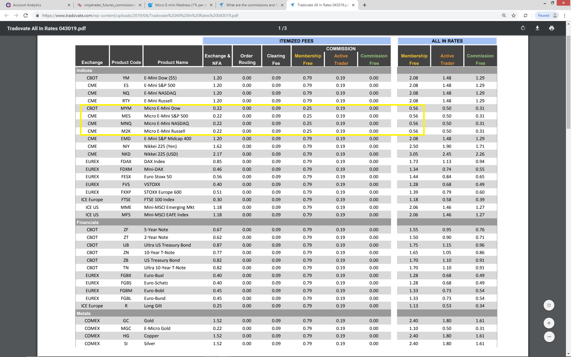571x357 pixels.
Task: Select the ALL IN RATES header
Action: (447, 41)
